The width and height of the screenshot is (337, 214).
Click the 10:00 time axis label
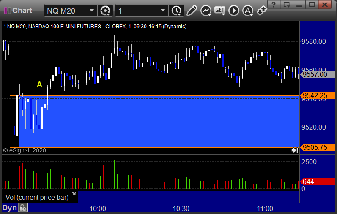[x=98, y=209]
